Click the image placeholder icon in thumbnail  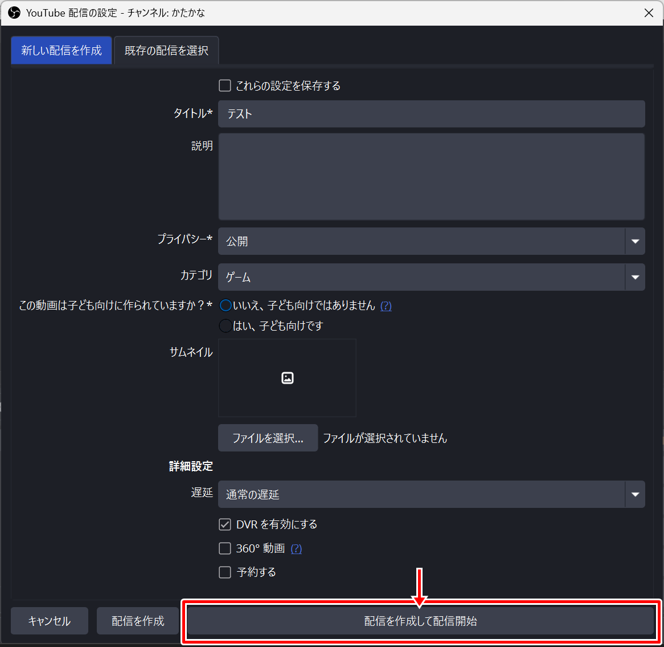288,378
